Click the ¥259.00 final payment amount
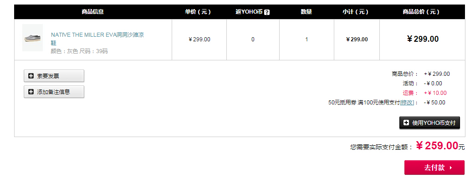The width and height of the screenshot is (475, 182). coord(436,146)
